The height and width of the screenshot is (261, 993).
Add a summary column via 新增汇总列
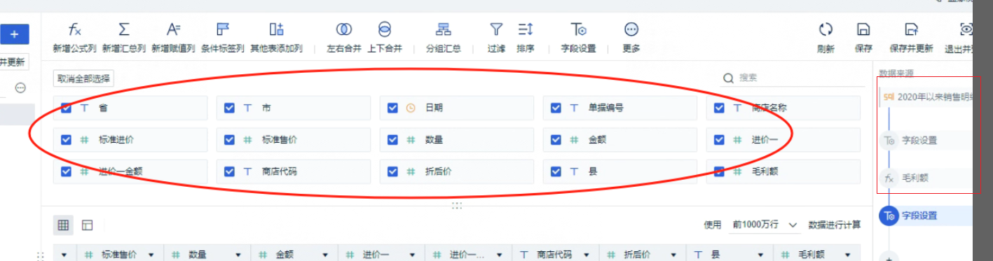tap(123, 36)
